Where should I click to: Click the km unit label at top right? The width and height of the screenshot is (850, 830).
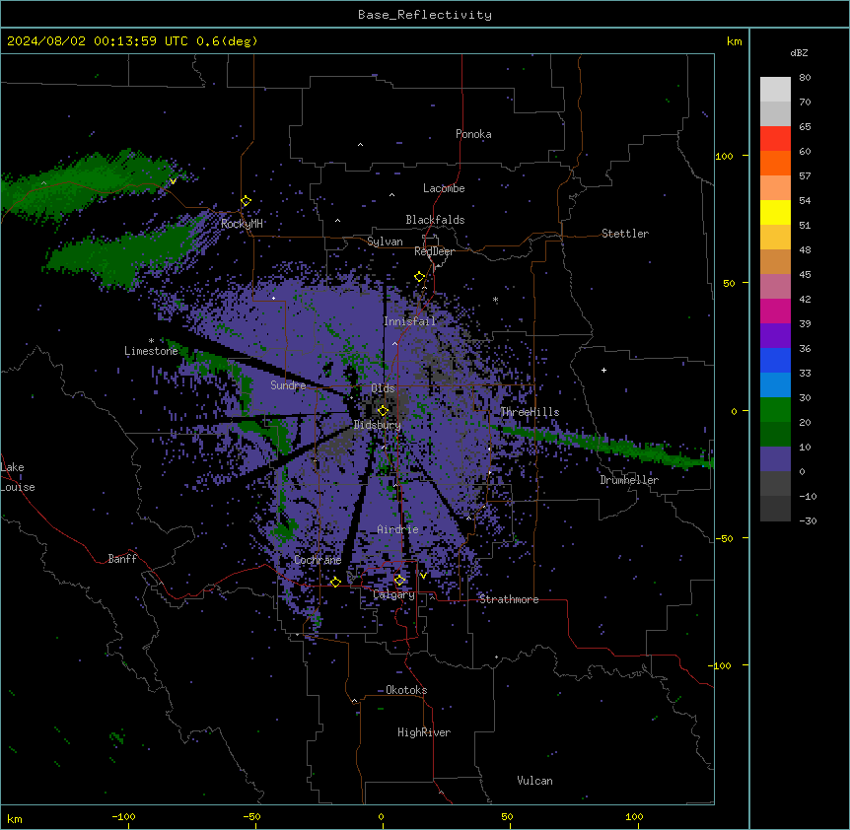coord(734,41)
